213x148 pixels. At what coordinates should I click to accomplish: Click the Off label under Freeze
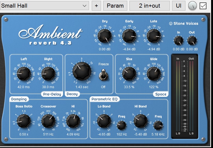click(103, 87)
